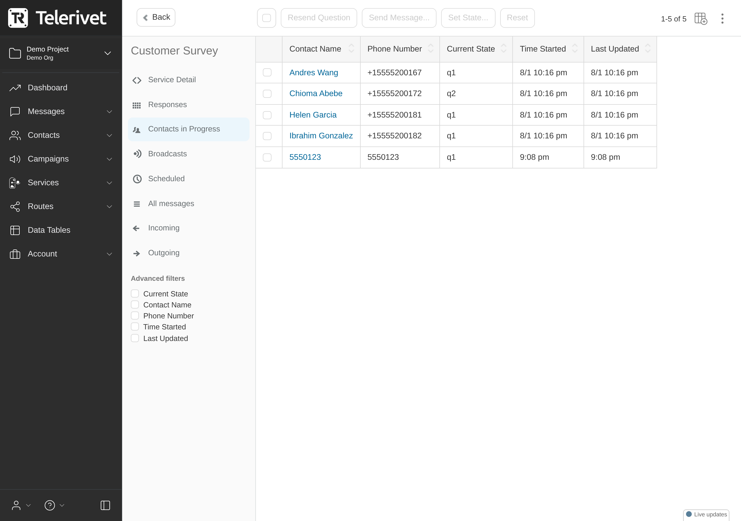Open the Scheduled messages tab
Screen dimensions: 741x521
coord(188,179)
